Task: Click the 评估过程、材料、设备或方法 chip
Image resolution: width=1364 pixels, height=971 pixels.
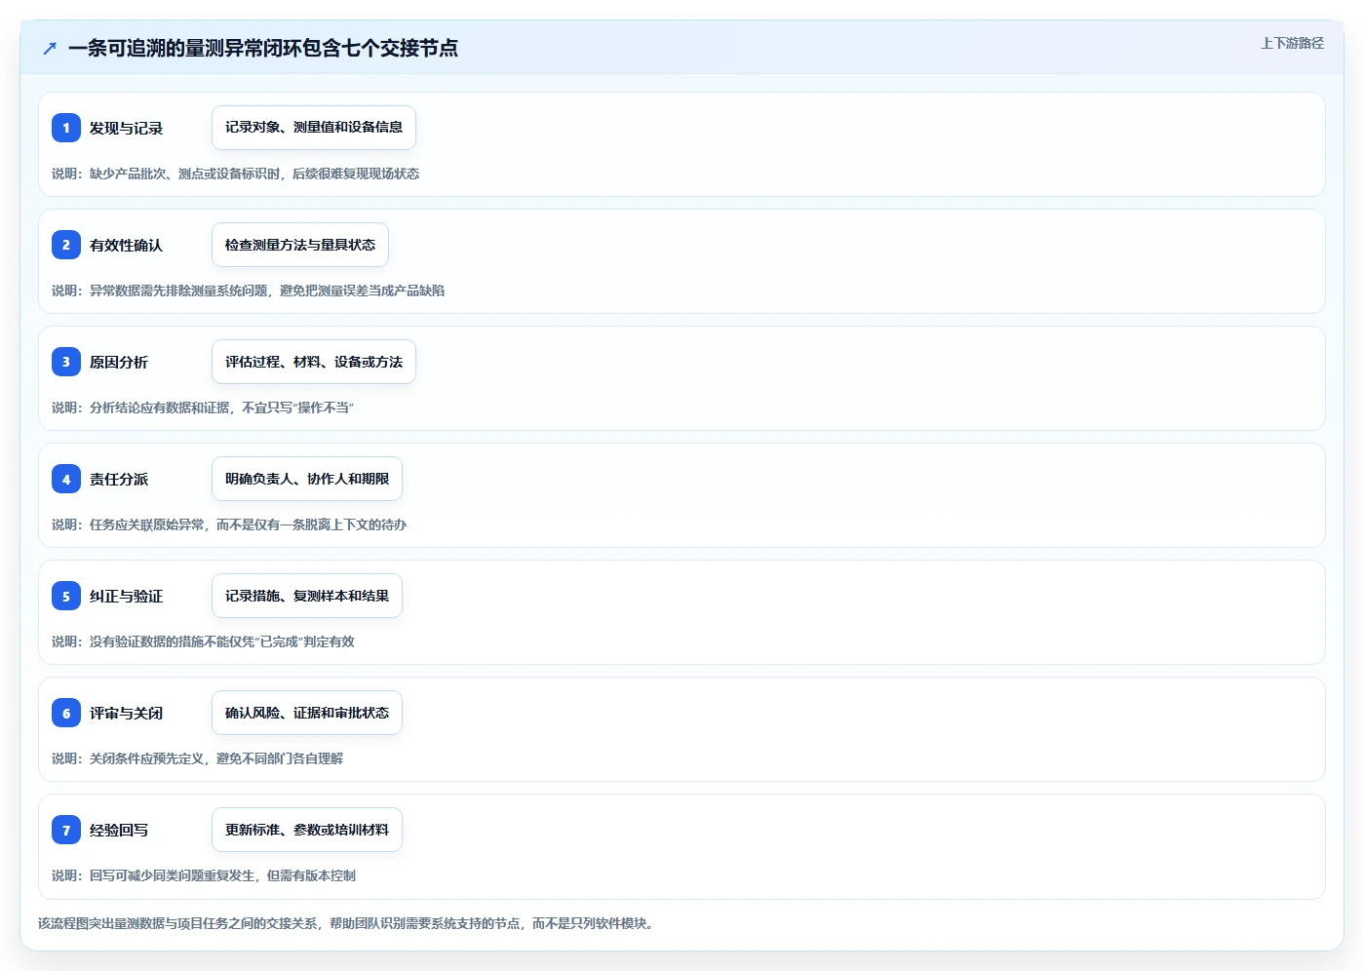Action: coord(314,362)
